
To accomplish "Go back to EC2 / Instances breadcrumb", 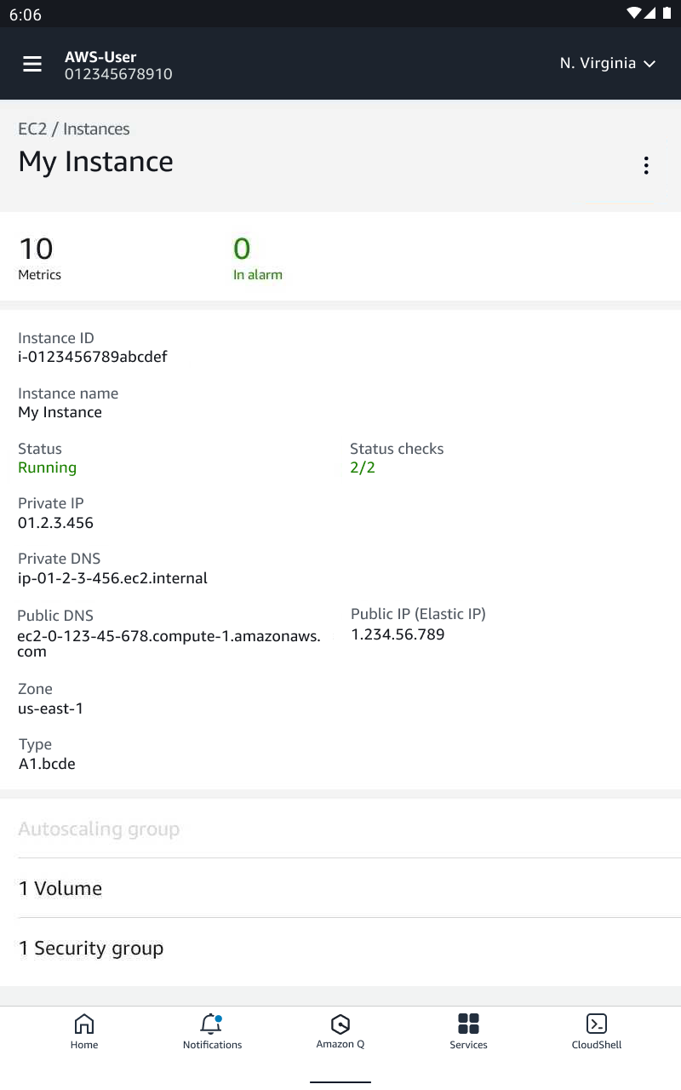I will coord(74,129).
